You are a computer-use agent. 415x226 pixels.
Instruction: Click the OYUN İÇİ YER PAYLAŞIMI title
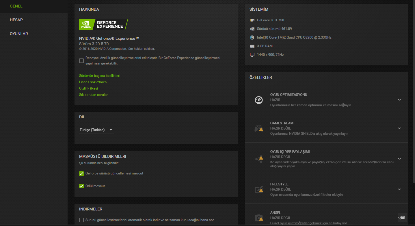click(290, 152)
